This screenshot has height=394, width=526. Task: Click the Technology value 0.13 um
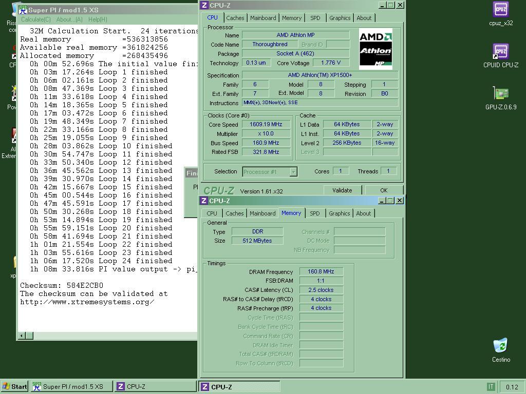click(x=256, y=63)
